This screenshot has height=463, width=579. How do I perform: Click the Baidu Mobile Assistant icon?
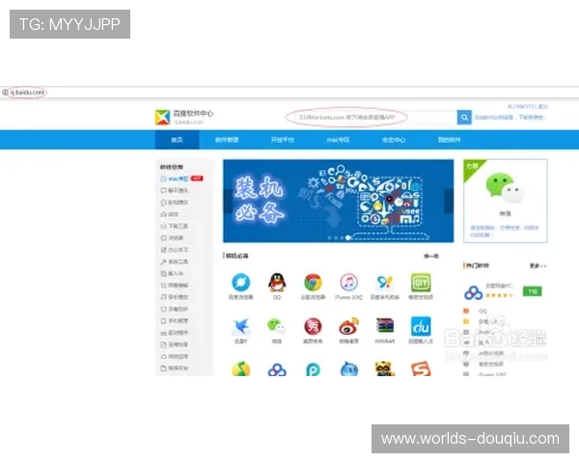click(x=384, y=283)
